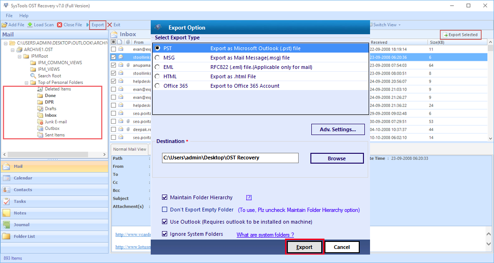
Task: Switch to the Journal navigation pane
Action: tap(54, 225)
